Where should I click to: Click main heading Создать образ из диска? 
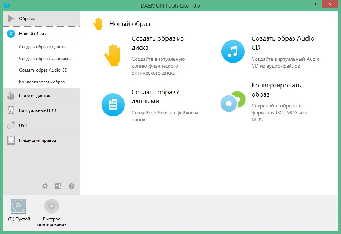pyautogui.click(x=158, y=43)
